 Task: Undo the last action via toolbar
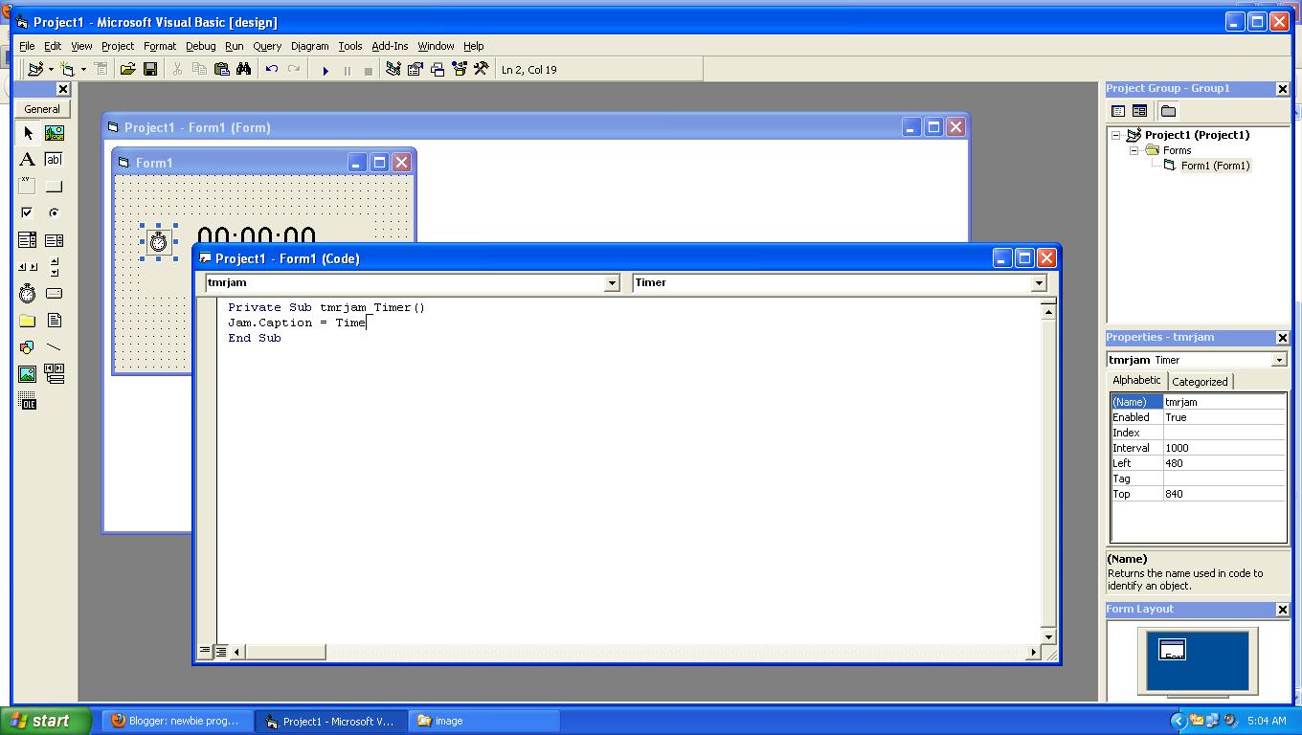coord(272,69)
